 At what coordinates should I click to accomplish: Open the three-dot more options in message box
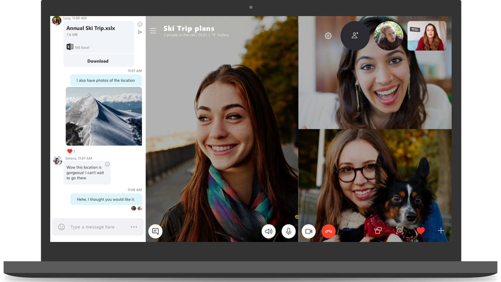tap(134, 227)
